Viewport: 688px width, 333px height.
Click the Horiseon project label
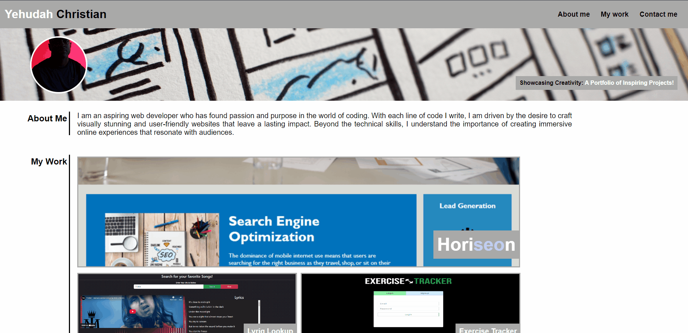[476, 245]
